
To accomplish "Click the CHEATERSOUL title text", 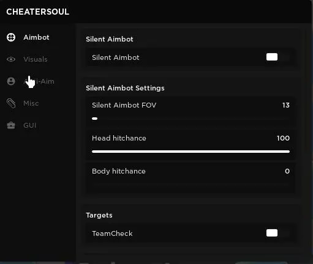I will tap(38, 12).
